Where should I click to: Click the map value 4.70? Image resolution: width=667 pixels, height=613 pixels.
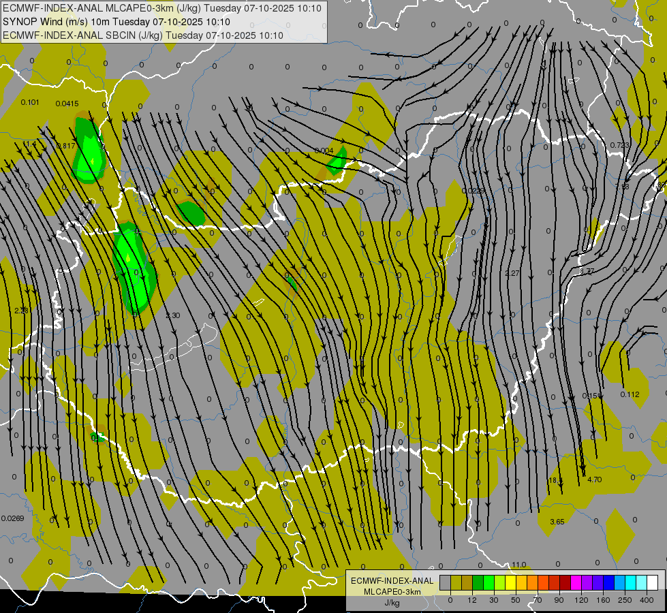click(x=594, y=480)
